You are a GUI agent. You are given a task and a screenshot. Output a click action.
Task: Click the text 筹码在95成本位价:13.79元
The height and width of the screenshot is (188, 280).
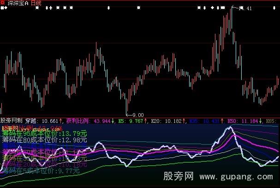(44, 133)
